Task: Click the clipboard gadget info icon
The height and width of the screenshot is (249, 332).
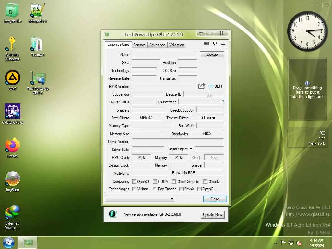Action: 307,83
